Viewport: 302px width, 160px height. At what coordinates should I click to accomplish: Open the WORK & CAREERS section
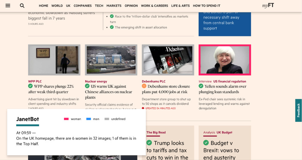coord(154,6)
